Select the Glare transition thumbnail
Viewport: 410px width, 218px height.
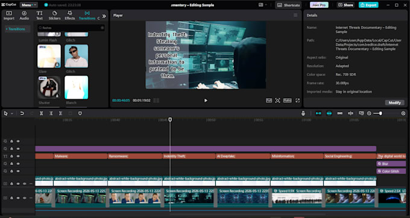(49, 56)
